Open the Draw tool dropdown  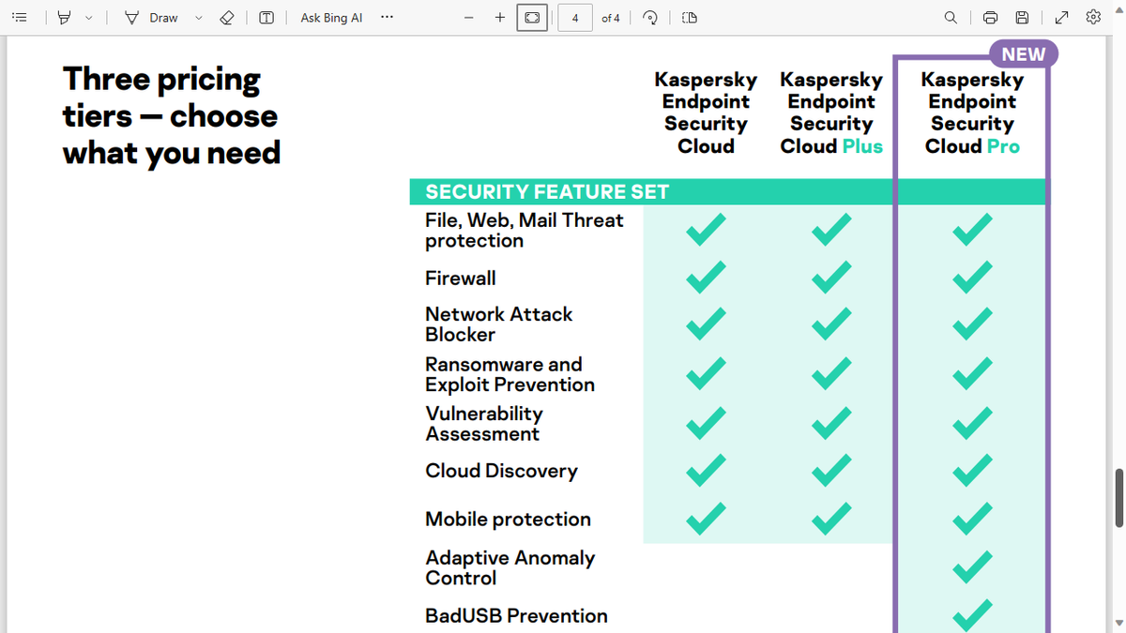(197, 17)
